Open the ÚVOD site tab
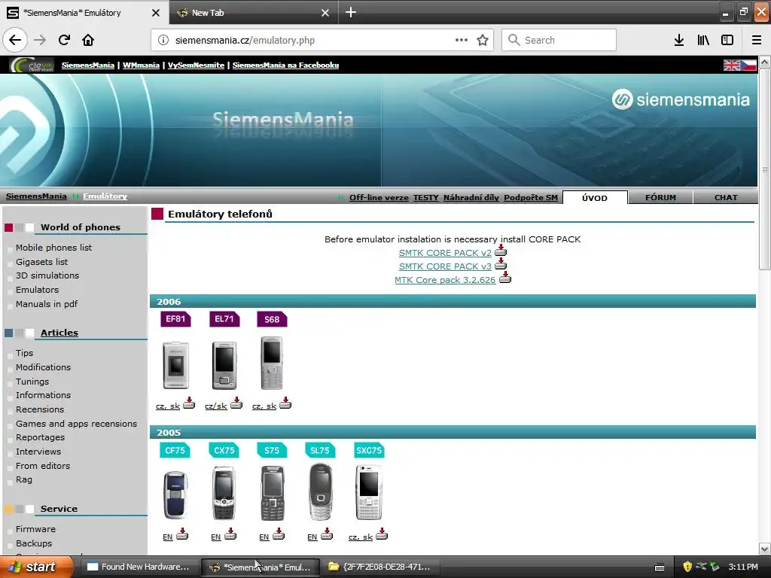771x578 pixels. pyautogui.click(x=595, y=198)
